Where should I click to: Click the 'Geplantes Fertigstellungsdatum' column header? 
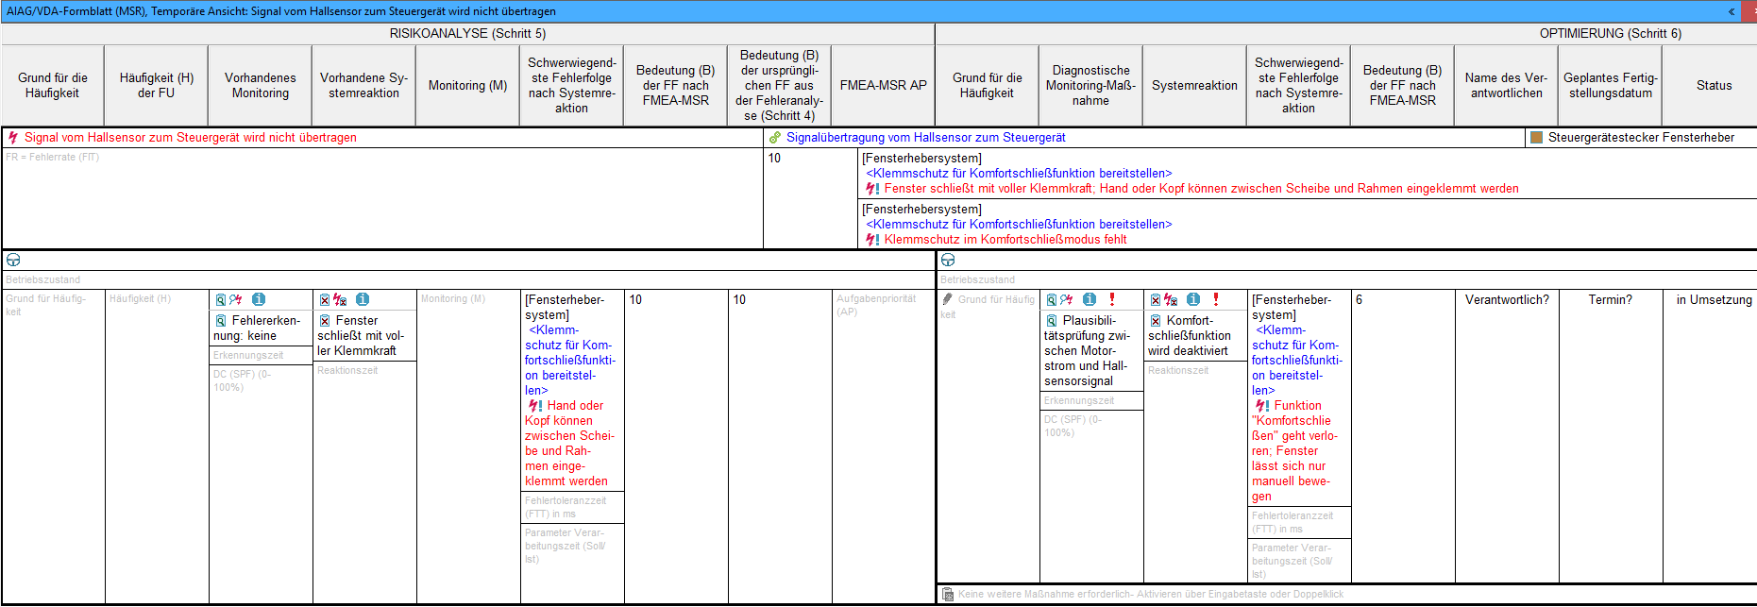(x=1611, y=86)
